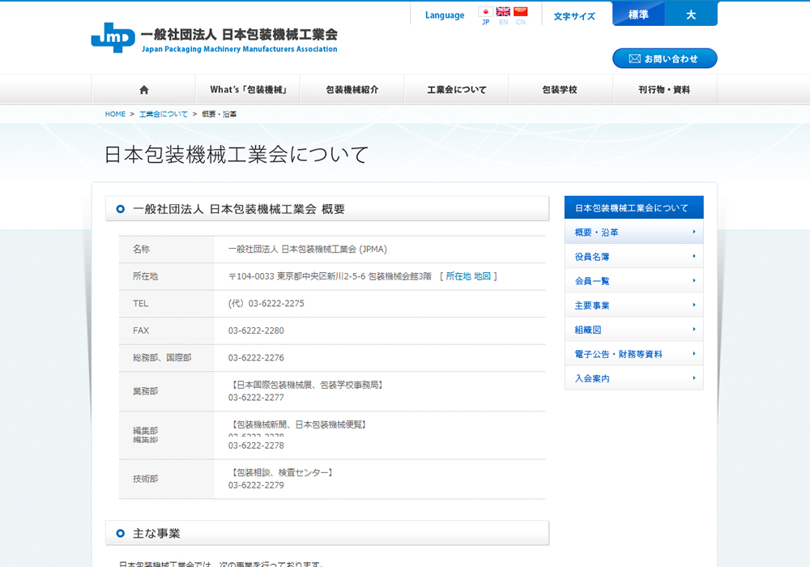Viewport: 810px width, 567px height.
Task: Click arrow beside 入会案内
Action: 694,378
